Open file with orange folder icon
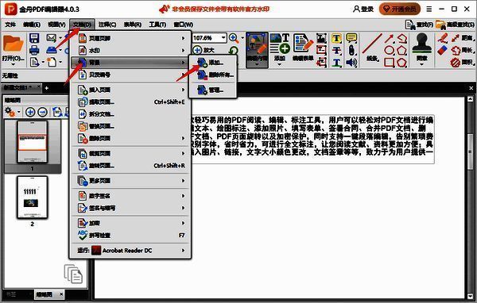Image resolution: width=477 pixels, height=303 pixels. click(x=13, y=44)
